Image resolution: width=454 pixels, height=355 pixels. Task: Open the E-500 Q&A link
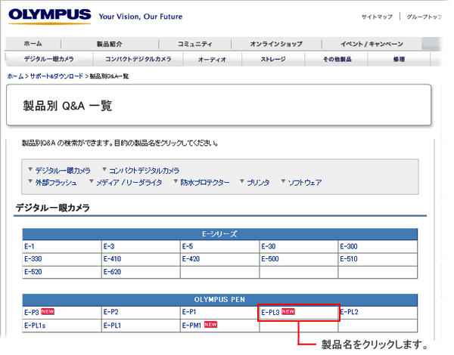tap(270, 259)
